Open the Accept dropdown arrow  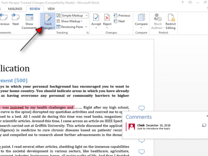pyautogui.click(x=96, y=28)
